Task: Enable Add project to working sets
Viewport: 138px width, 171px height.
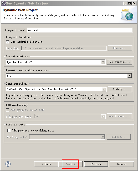Action: click(9, 130)
